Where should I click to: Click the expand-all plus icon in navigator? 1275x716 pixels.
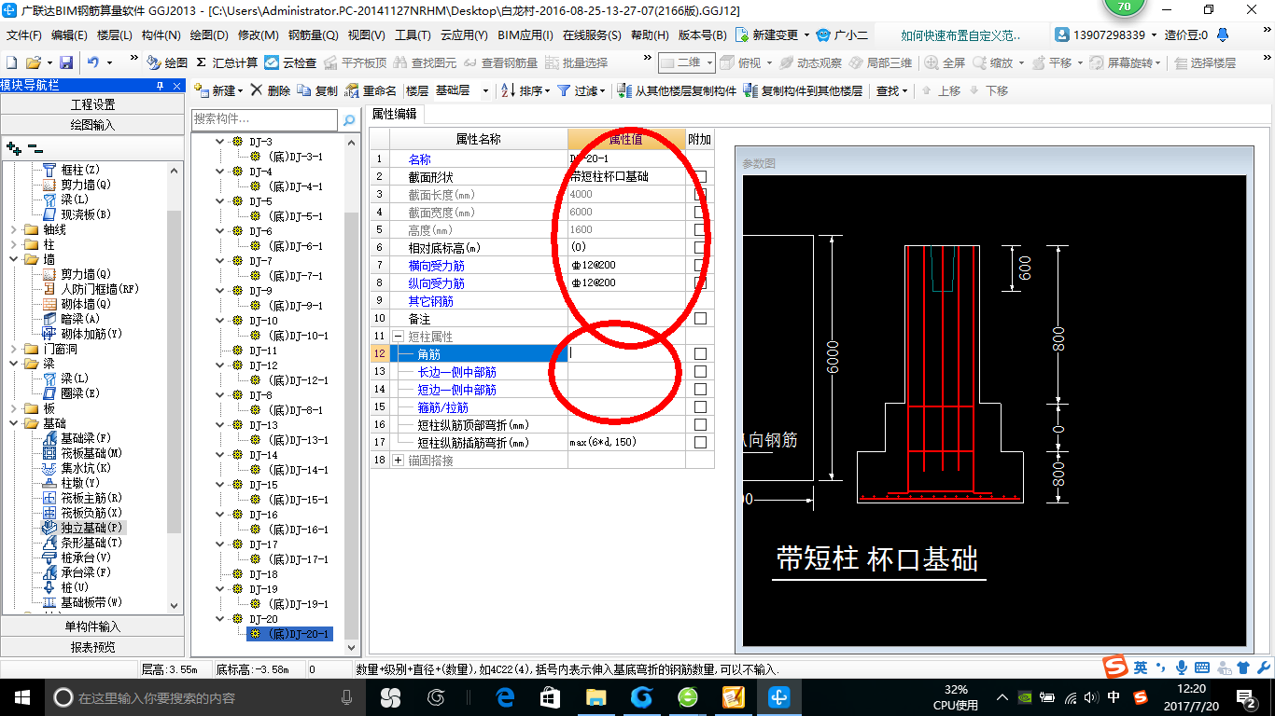tap(13, 147)
